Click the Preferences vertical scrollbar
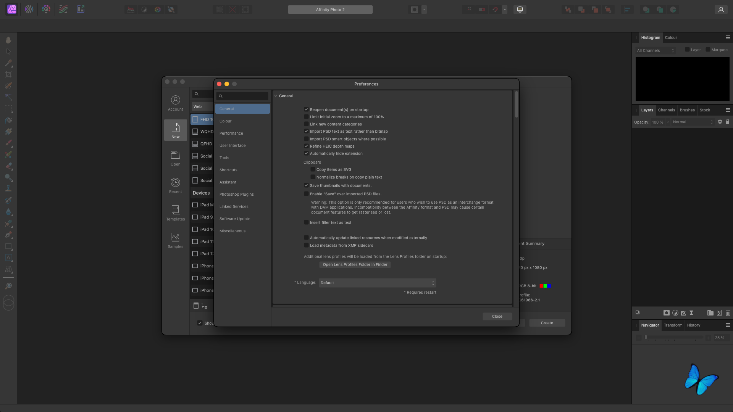The image size is (733, 412). click(x=516, y=104)
